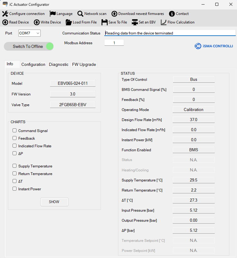This screenshot has height=258, width=237.
Task: Click Design Flow Rate value 37.0
Action: click(x=194, y=120)
